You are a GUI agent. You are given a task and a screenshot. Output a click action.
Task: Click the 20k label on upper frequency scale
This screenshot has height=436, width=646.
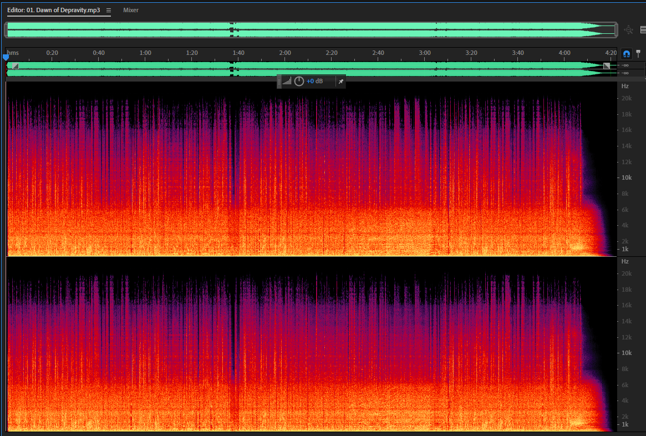(x=626, y=98)
